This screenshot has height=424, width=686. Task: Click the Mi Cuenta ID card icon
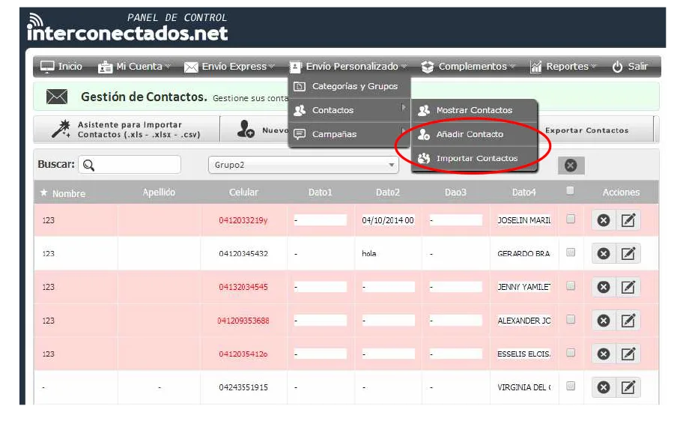[105, 67]
